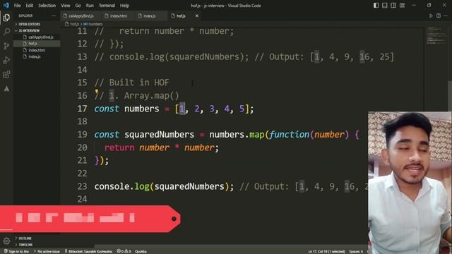
Task: Click the numbers symbol in the breadcrumb
Action: (x=95, y=24)
